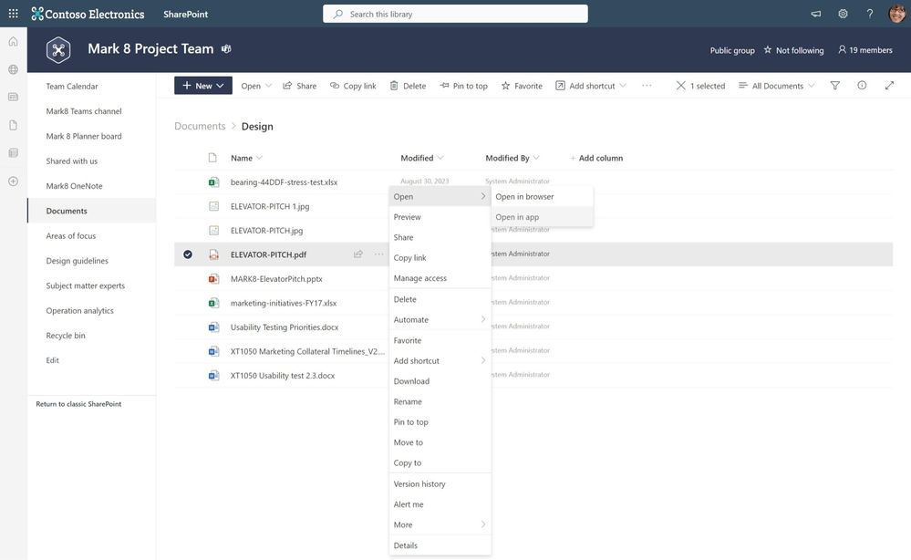Click the toolbar overflow ellipsis
This screenshot has height=560, width=911.
point(647,86)
